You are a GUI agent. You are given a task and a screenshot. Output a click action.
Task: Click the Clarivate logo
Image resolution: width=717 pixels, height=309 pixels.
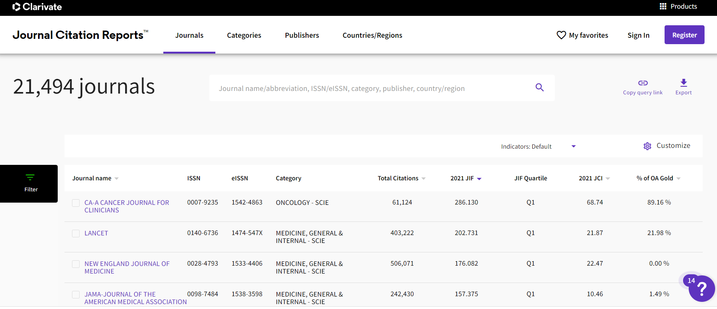point(37,7)
